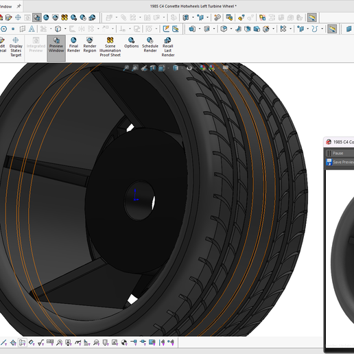Select the hexagon polygon sketch tool
This screenshot has width=354, height=354.
[x=4, y=29]
